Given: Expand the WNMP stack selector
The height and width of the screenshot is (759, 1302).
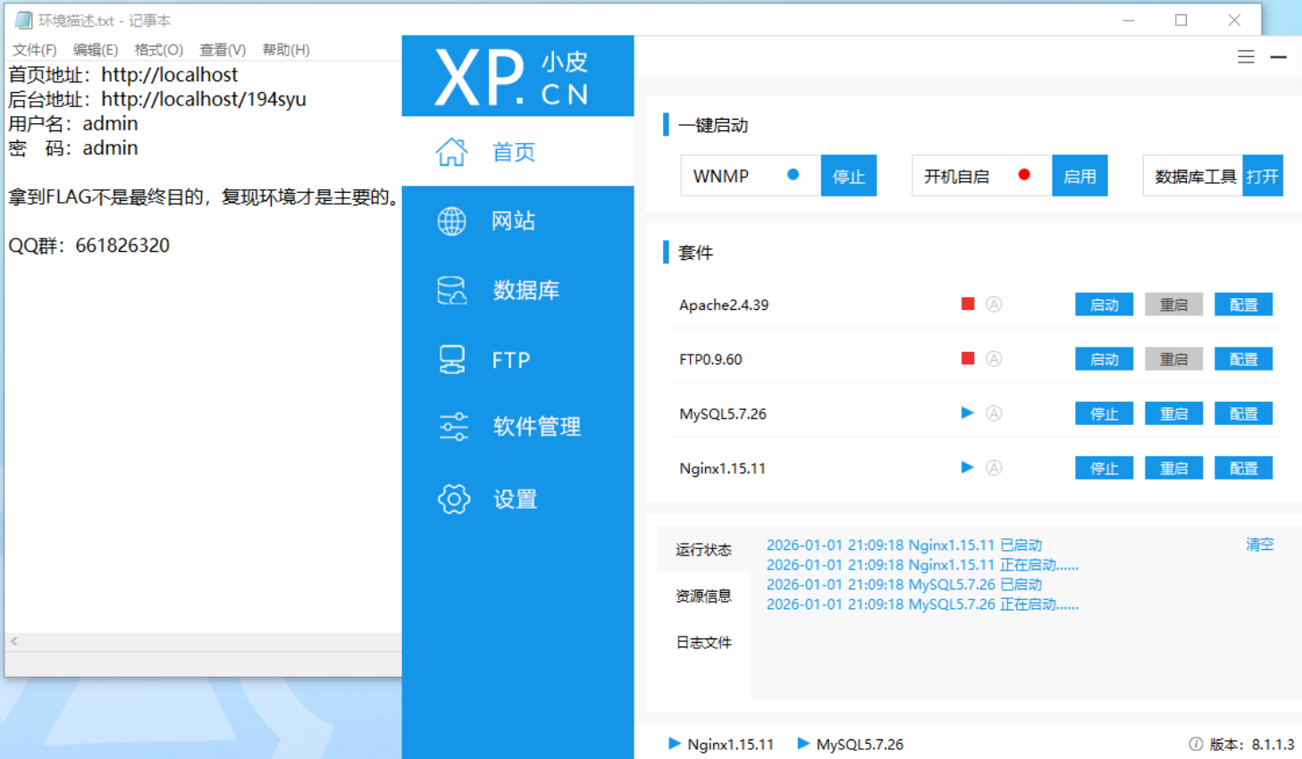Looking at the screenshot, I should [749, 176].
